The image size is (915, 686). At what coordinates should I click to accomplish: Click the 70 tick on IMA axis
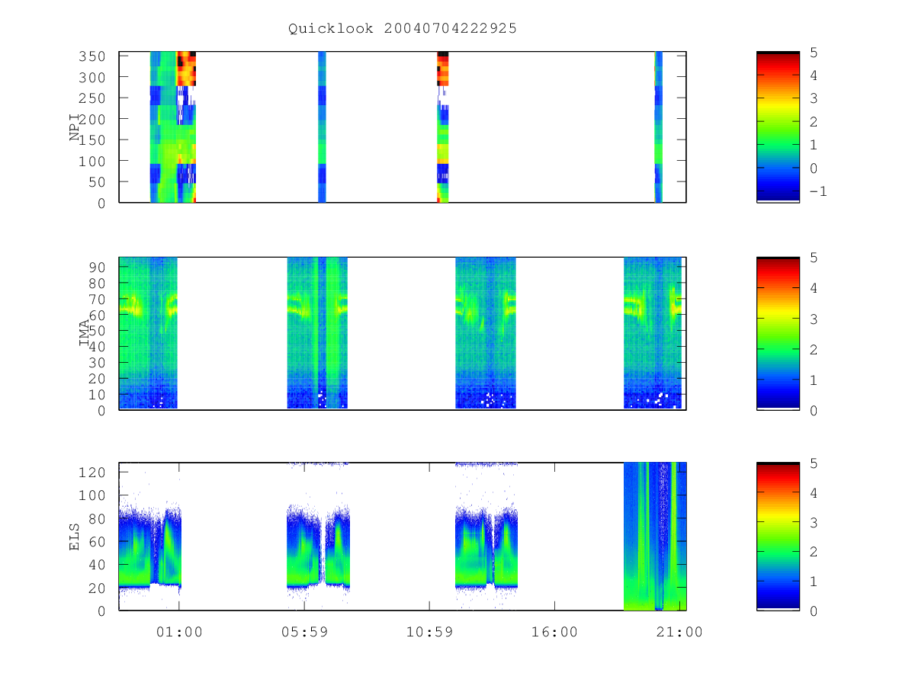[x=98, y=299]
